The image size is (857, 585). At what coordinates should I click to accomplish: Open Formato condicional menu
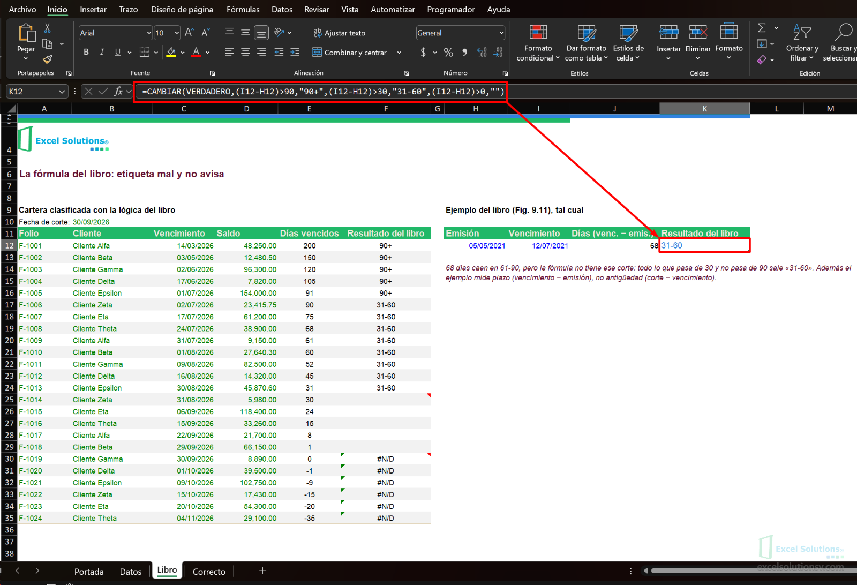coord(538,43)
